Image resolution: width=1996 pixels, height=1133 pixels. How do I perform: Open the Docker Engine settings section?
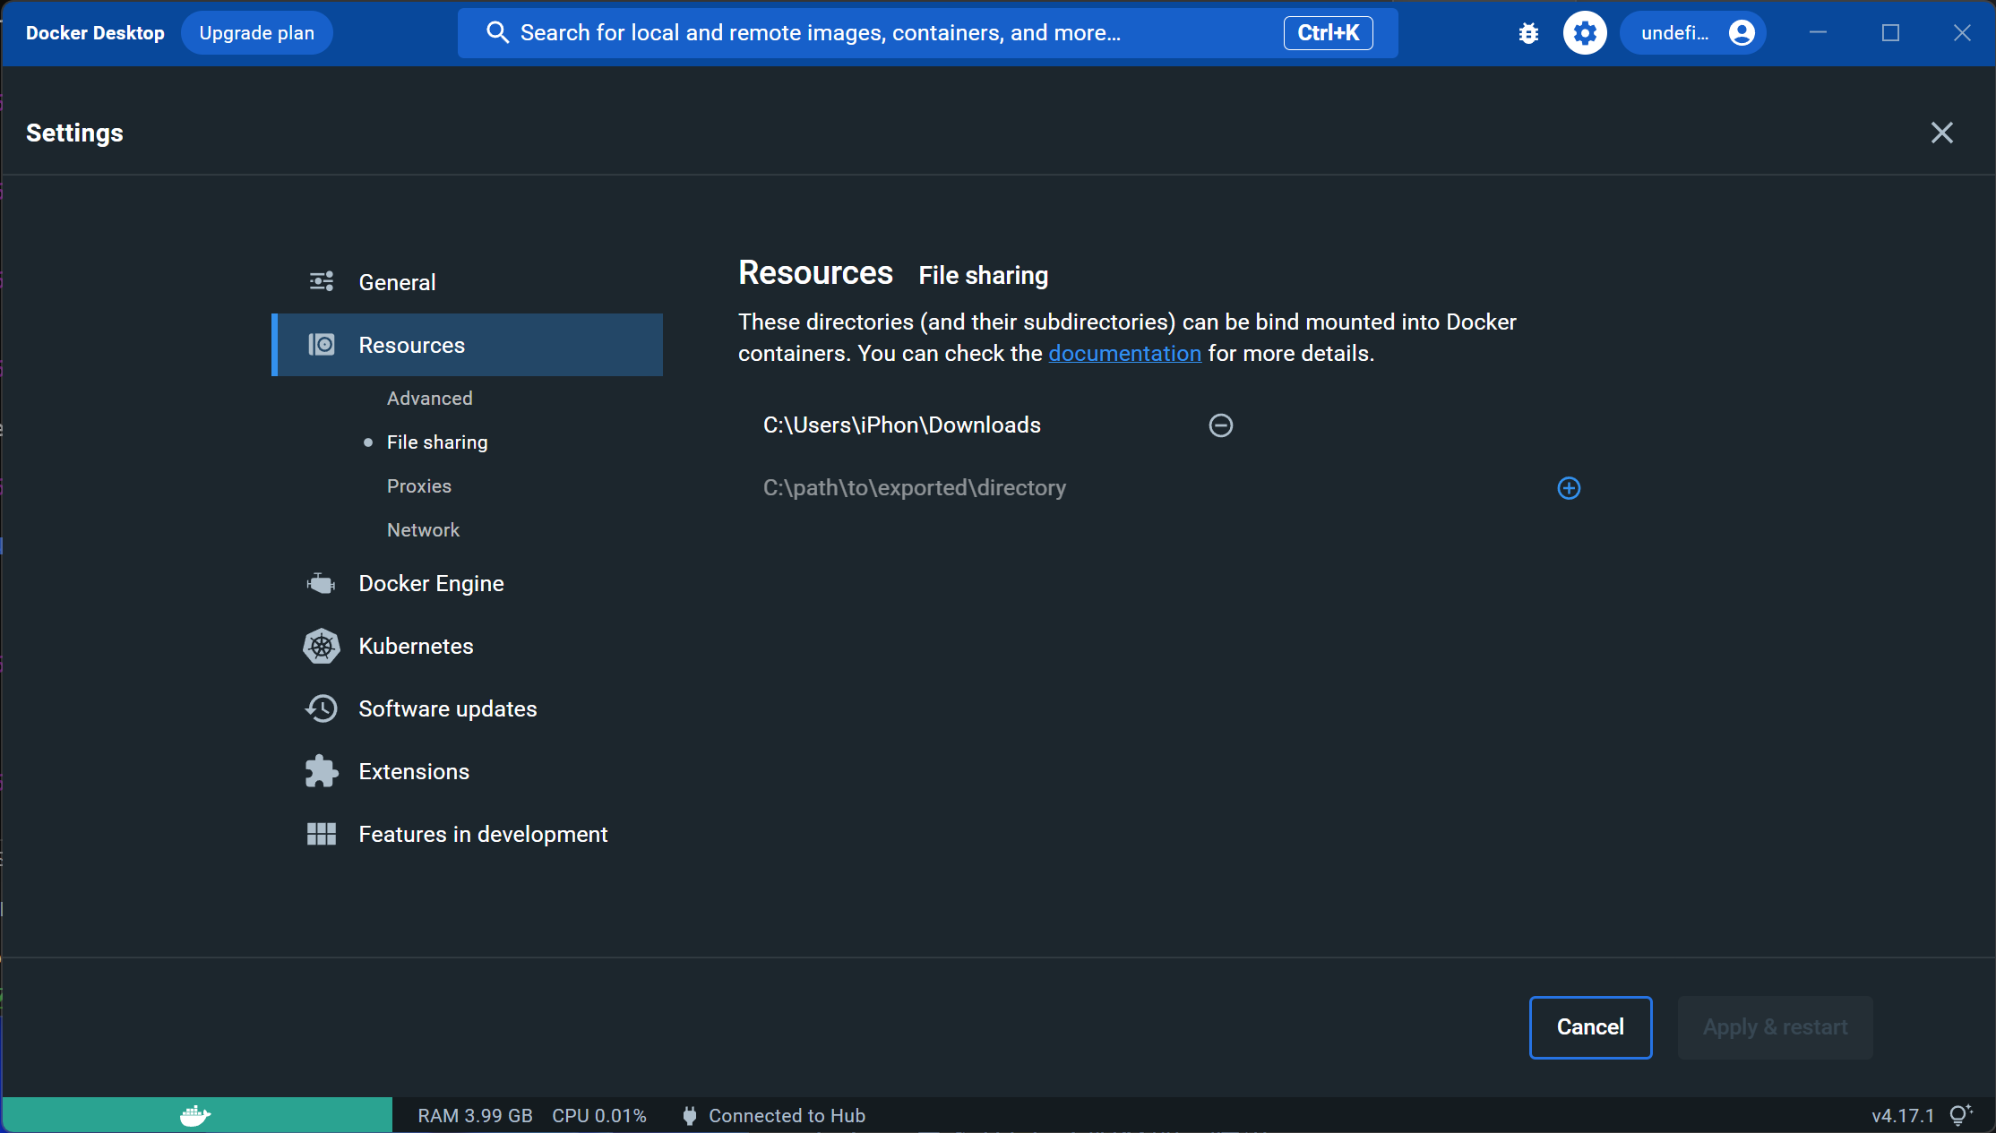[431, 583]
